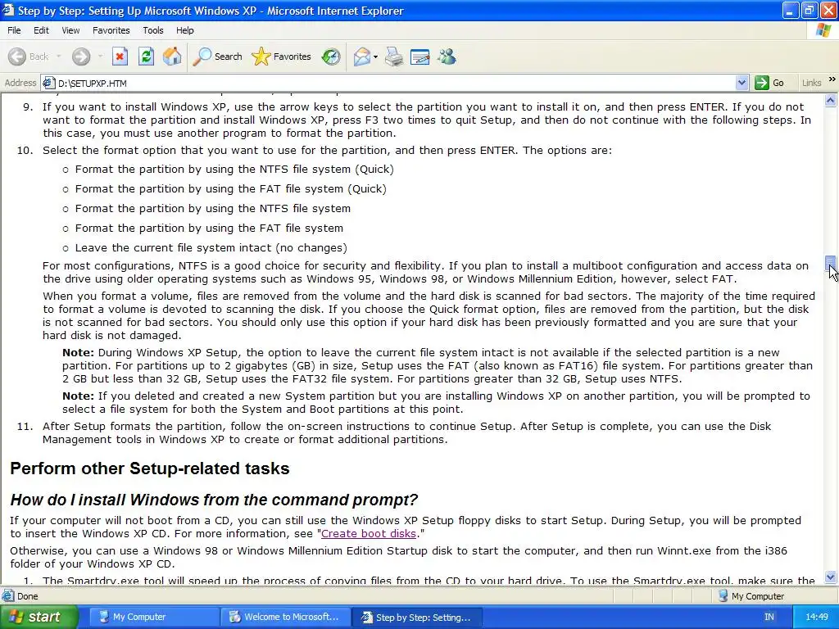The width and height of the screenshot is (839, 629).
Task: Click 'Format the partition by using the FAT file system (Quick)'
Action: (x=230, y=189)
